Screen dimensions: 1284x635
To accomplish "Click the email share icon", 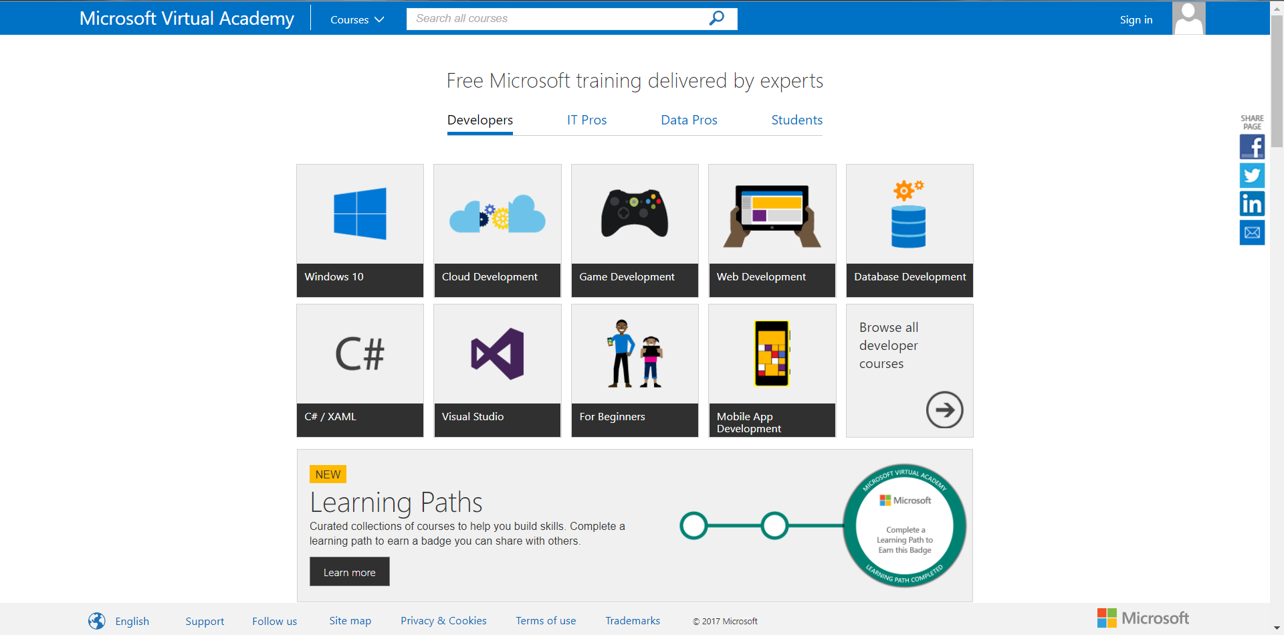I will [1252, 233].
